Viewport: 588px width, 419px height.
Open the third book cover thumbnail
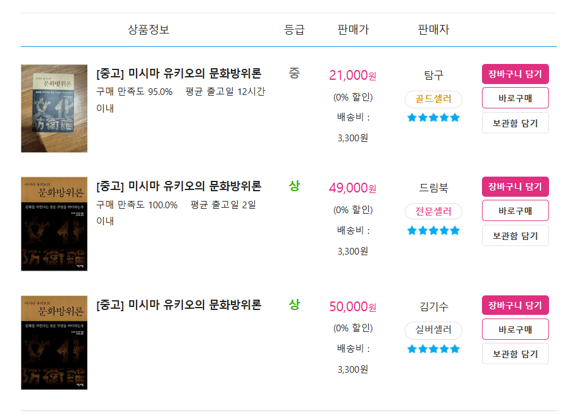click(54, 343)
